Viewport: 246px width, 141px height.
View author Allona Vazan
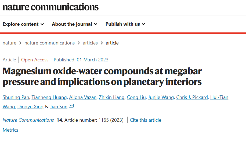pos(83,97)
